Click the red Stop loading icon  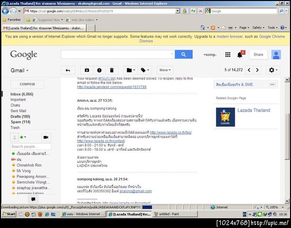click(x=200, y=11)
